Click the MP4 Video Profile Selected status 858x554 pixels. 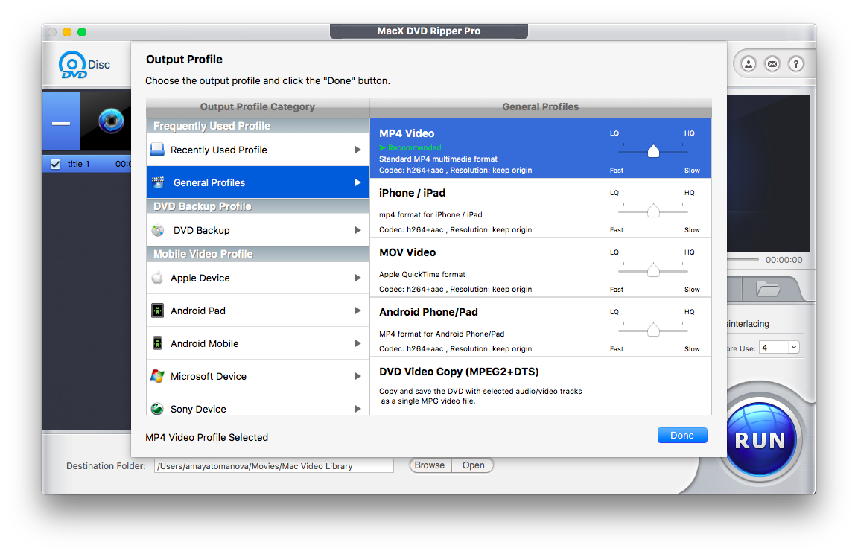[207, 437]
